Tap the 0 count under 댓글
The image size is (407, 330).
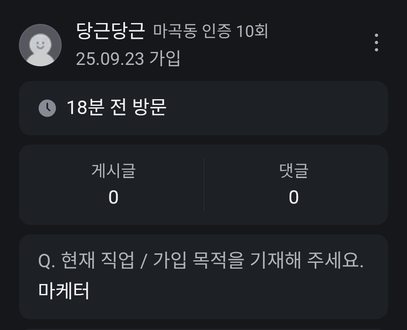(x=294, y=197)
